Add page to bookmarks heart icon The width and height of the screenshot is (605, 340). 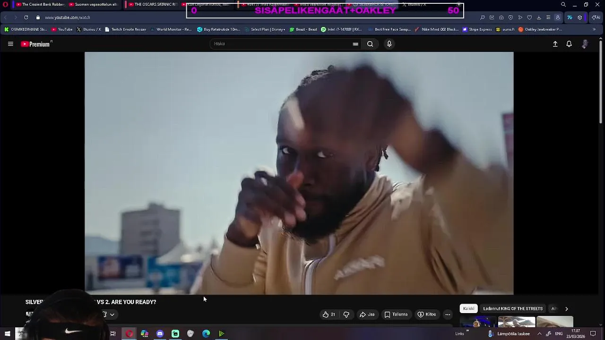[x=529, y=17]
